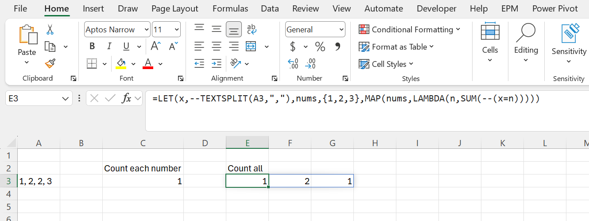The image size is (589, 221).
Task: Switch to the Developer tab
Action: pos(437,8)
